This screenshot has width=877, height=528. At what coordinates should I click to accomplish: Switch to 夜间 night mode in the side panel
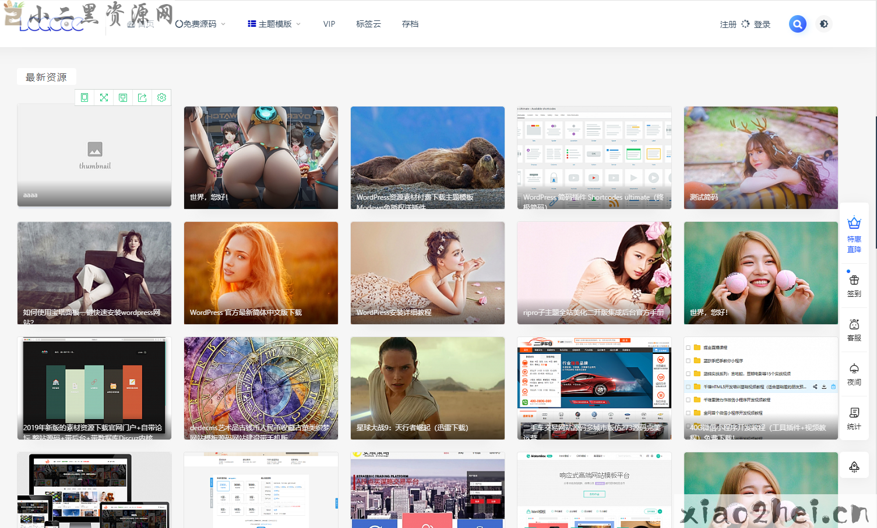(x=854, y=374)
